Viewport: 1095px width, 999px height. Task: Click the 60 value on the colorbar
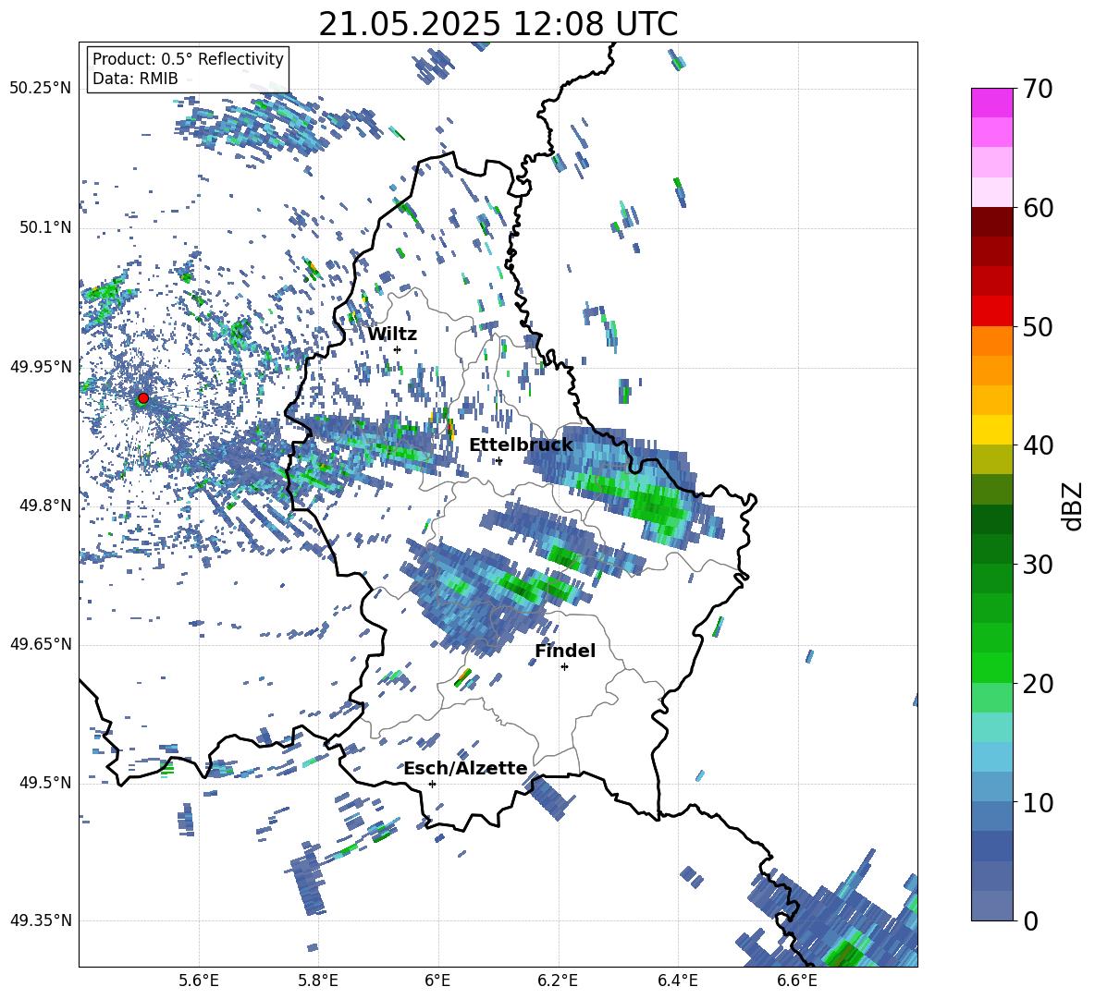1037,208
